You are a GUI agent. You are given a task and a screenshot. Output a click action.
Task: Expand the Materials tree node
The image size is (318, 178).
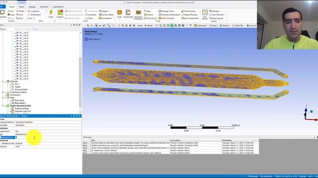pos(3,81)
